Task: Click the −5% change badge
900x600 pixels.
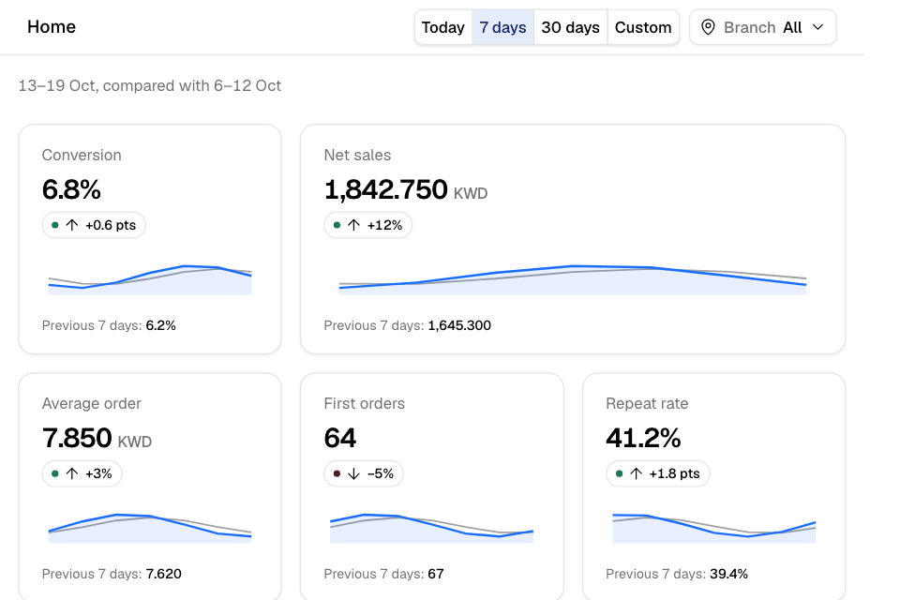Action: [x=364, y=473]
